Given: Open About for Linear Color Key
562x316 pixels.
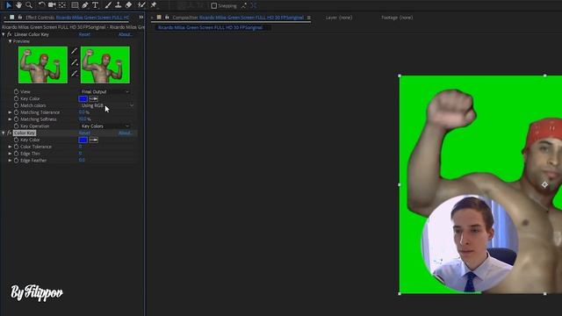Looking at the screenshot, I should (x=126, y=34).
